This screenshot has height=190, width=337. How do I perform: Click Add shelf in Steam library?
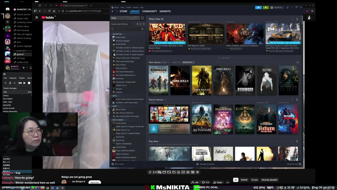click(224, 58)
